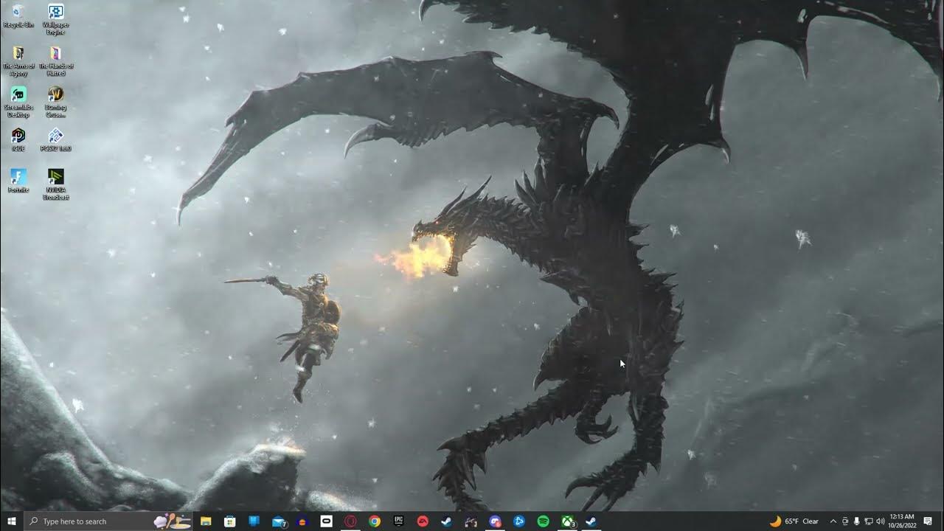Image resolution: width=944 pixels, height=531 pixels.
Task: Open the Windows Start menu
Action: point(12,521)
